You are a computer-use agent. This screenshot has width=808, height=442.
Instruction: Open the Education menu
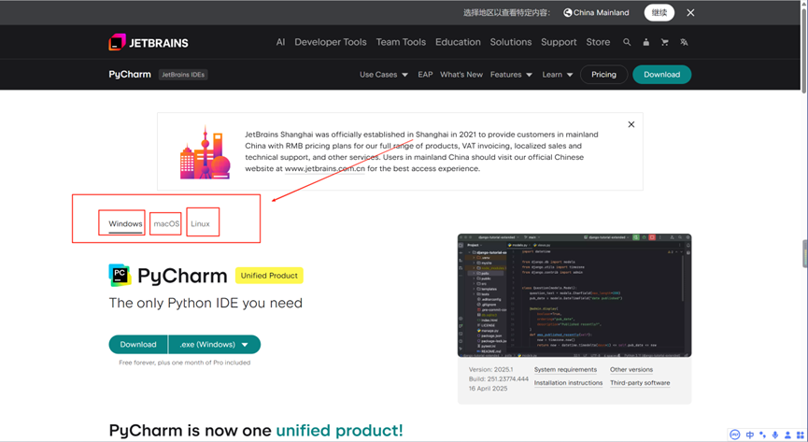[458, 42]
